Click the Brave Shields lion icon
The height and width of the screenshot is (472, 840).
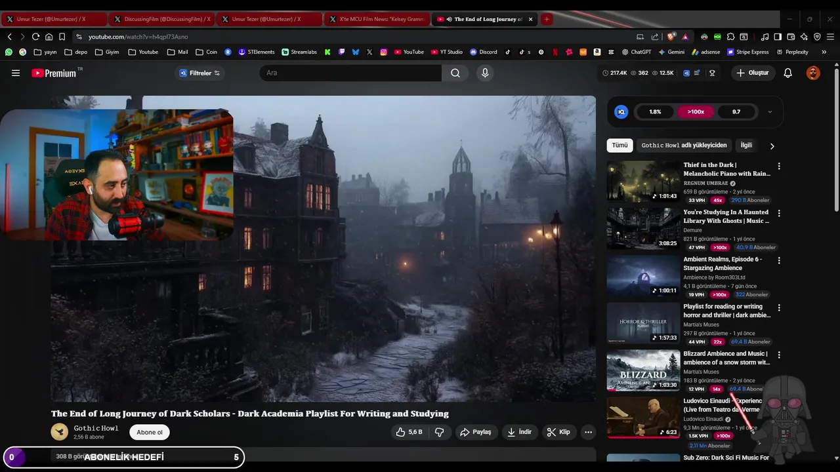(670, 37)
